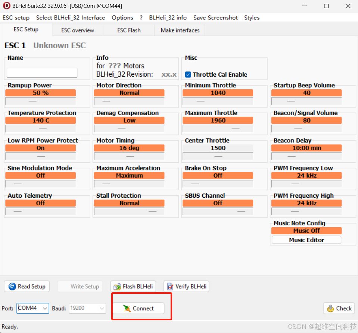The height and width of the screenshot is (333, 358).
Task: Click the Stall Protection slider
Action: pos(129,212)
